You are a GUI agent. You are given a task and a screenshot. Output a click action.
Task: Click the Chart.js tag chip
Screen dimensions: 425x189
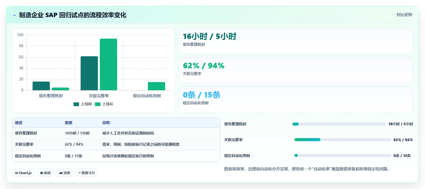tap(23, 173)
